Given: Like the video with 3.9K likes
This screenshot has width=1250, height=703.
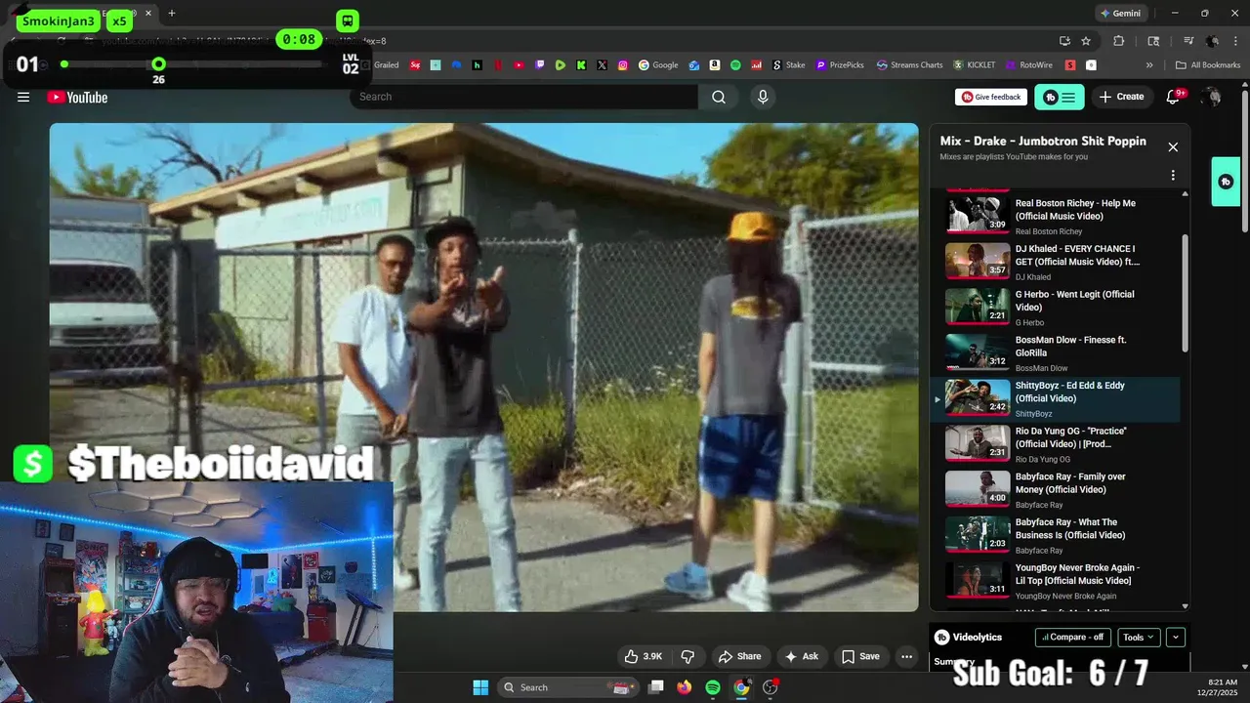Looking at the screenshot, I should tap(644, 656).
